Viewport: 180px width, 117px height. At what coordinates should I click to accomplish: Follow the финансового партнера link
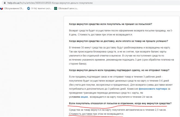(153, 89)
